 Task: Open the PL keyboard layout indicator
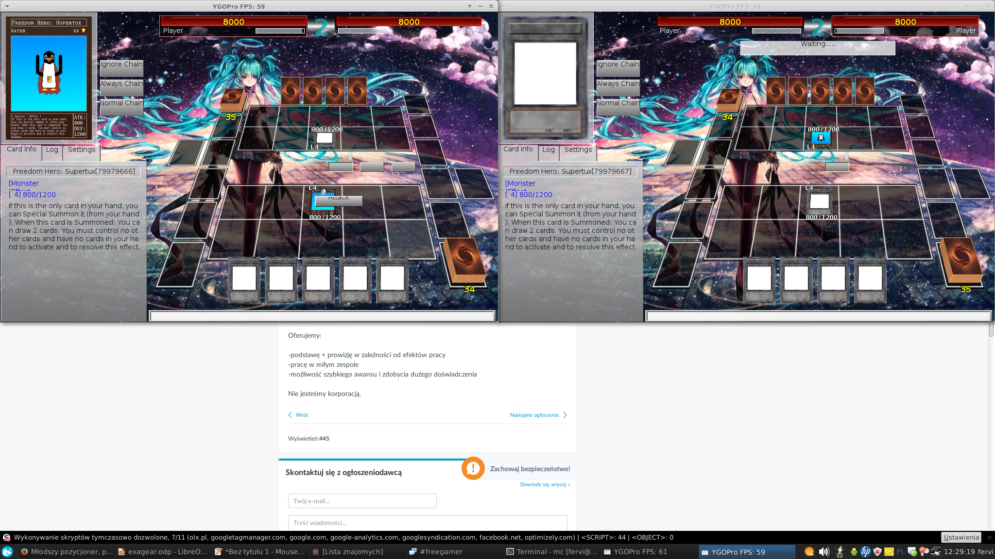point(900,552)
